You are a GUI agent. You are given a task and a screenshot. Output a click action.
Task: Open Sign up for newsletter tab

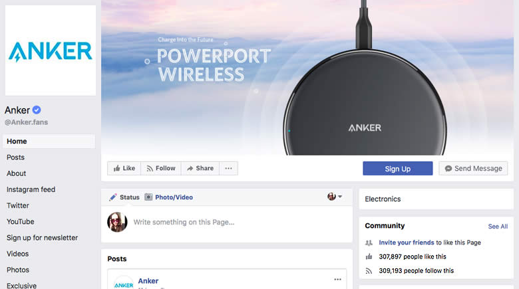point(42,238)
